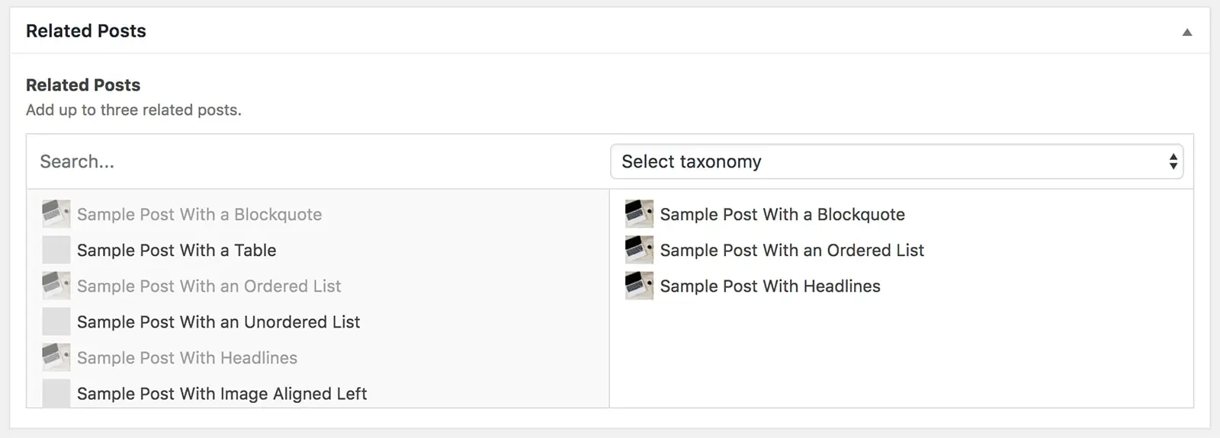Click thumbnail of greyed-out Headlines post in left list
This screenshot has width=1220, height=438.
[56, 357]
